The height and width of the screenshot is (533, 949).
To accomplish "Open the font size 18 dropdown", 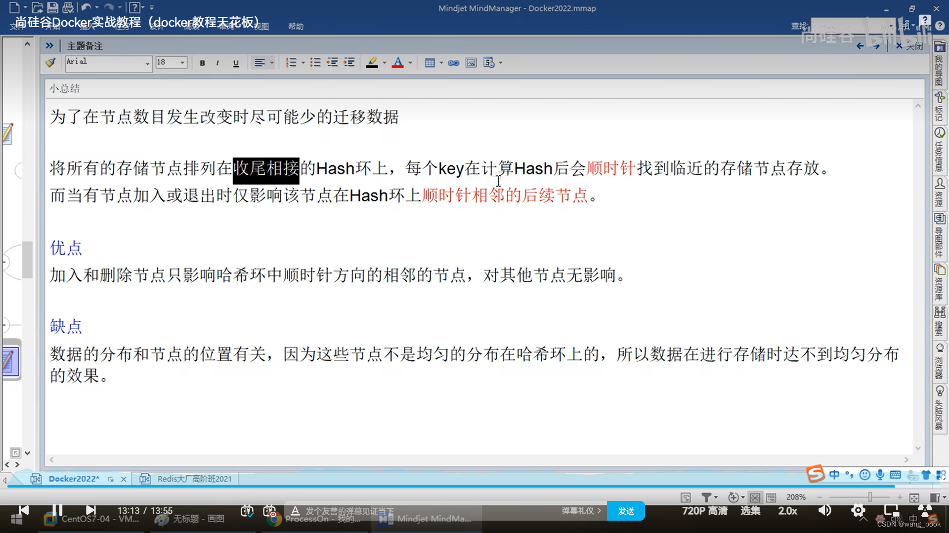I will [182, 63].
